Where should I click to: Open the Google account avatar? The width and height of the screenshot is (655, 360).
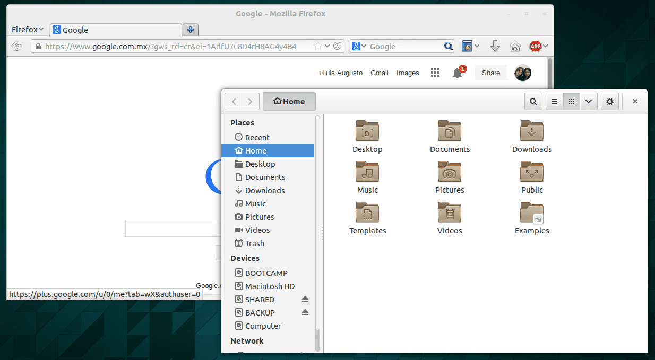523,73
